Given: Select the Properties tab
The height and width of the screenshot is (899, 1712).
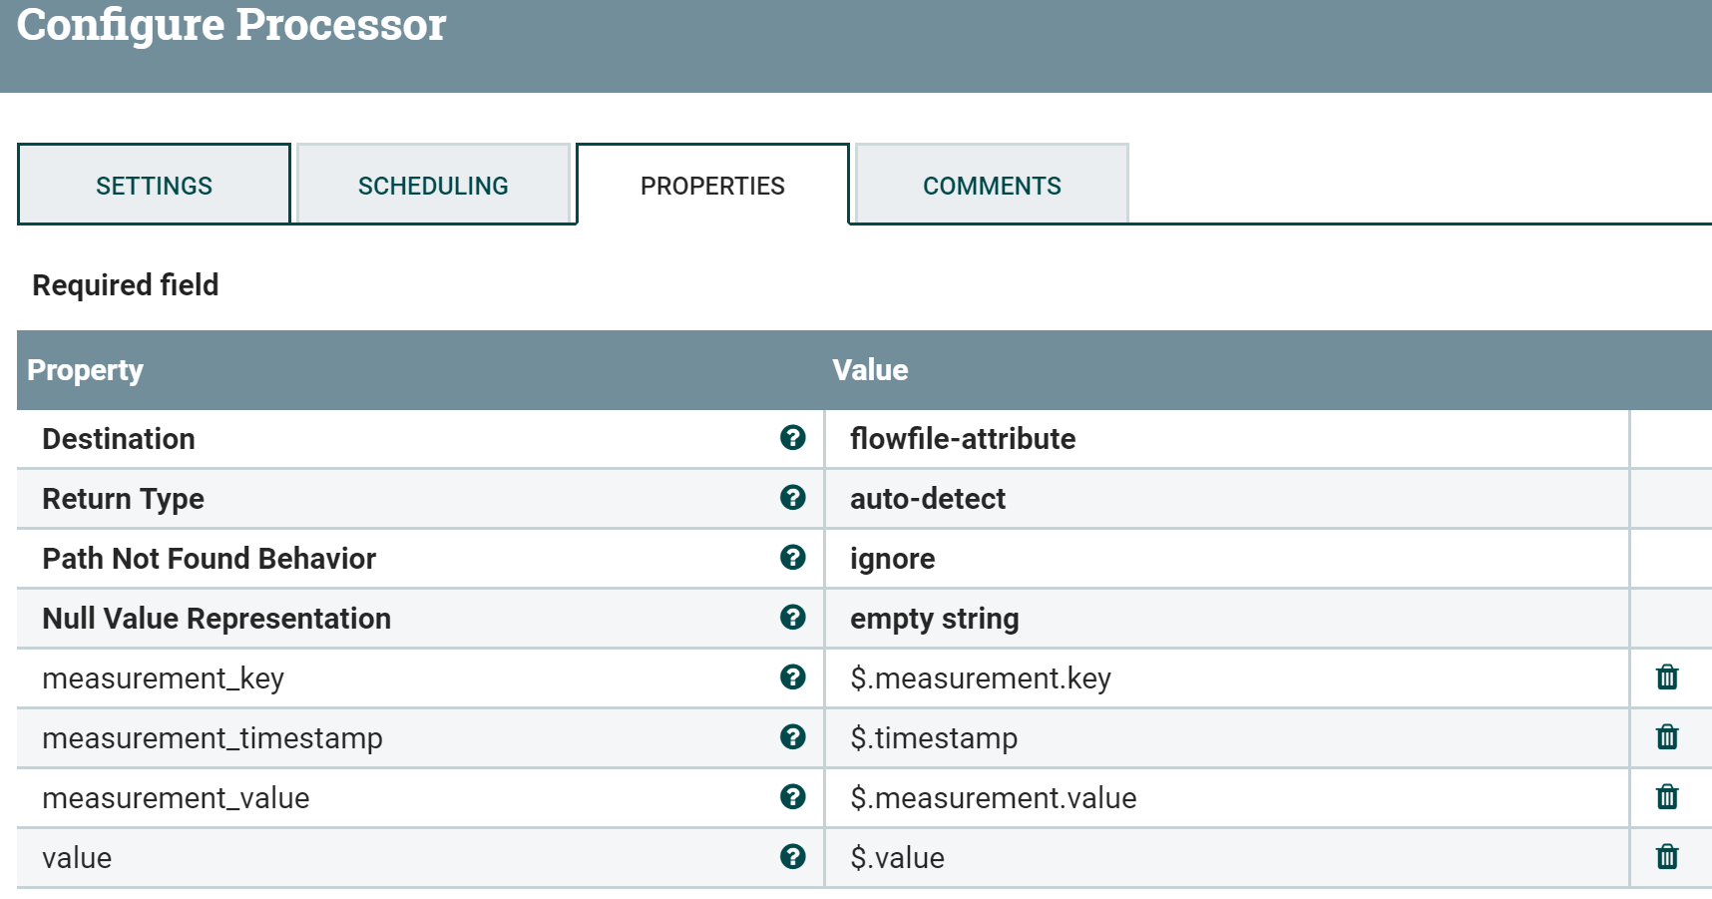Looking at the screenshot, I should coord(712,186).
